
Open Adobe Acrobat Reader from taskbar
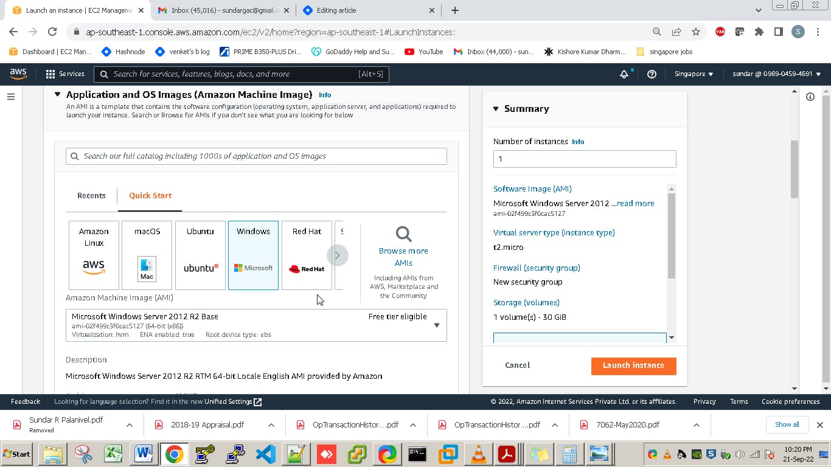tap(507, 454)
